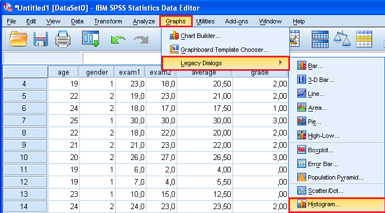385x213 pixels.
Task: Select the gender column header
Action: click(97, 72)
